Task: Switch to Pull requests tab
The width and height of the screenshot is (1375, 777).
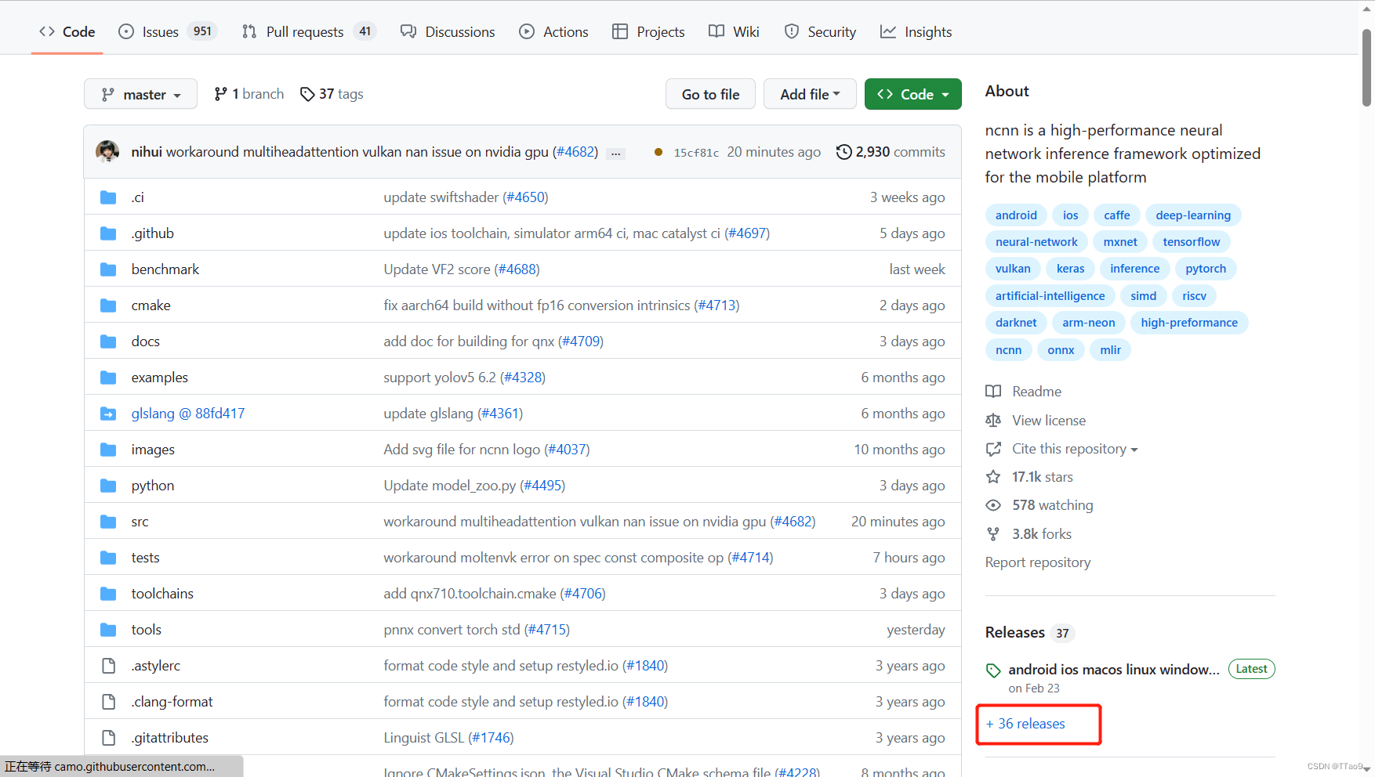Action: 309,32
